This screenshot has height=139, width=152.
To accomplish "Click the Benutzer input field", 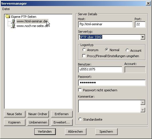I will tap(100, 69).
